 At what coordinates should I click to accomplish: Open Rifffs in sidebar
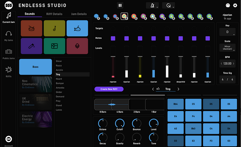(x=9, y=72)
